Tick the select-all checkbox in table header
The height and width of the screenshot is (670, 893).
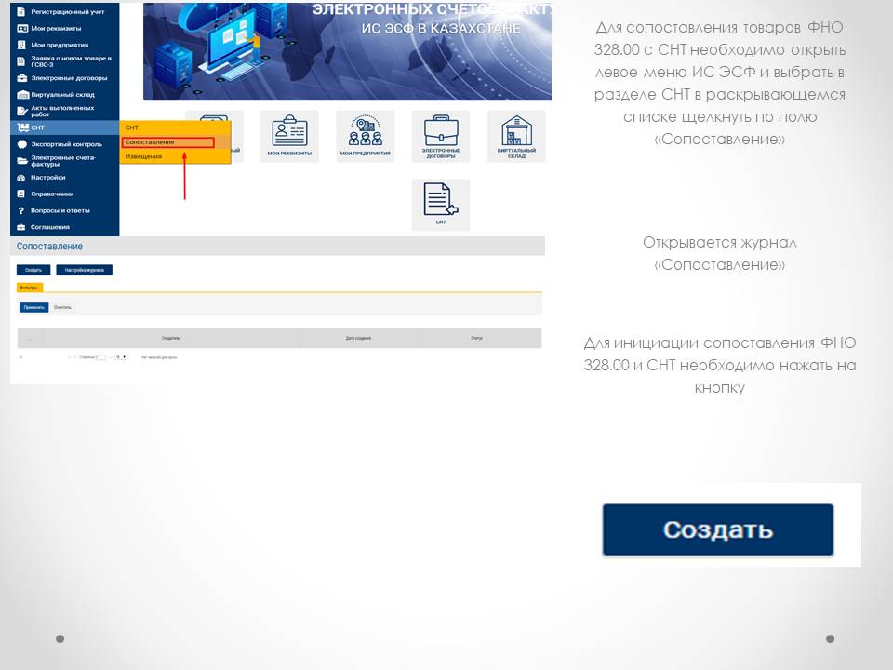click(x=29, y=338)
